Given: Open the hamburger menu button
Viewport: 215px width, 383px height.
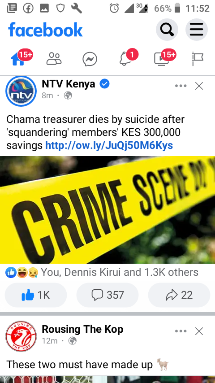Looking at the screenshot, I should click(x=197, y=30).
